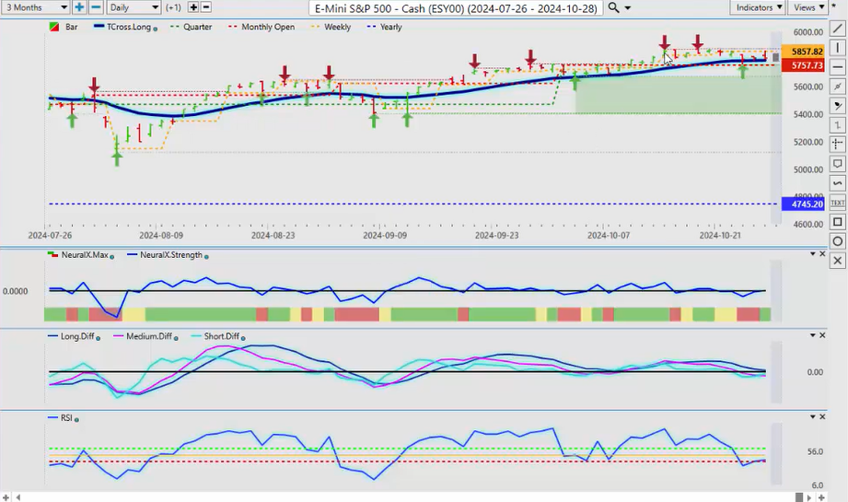Select the ellipse drawing tool
The height and width of the screenshot is (502, 848).
coord(837,241)
